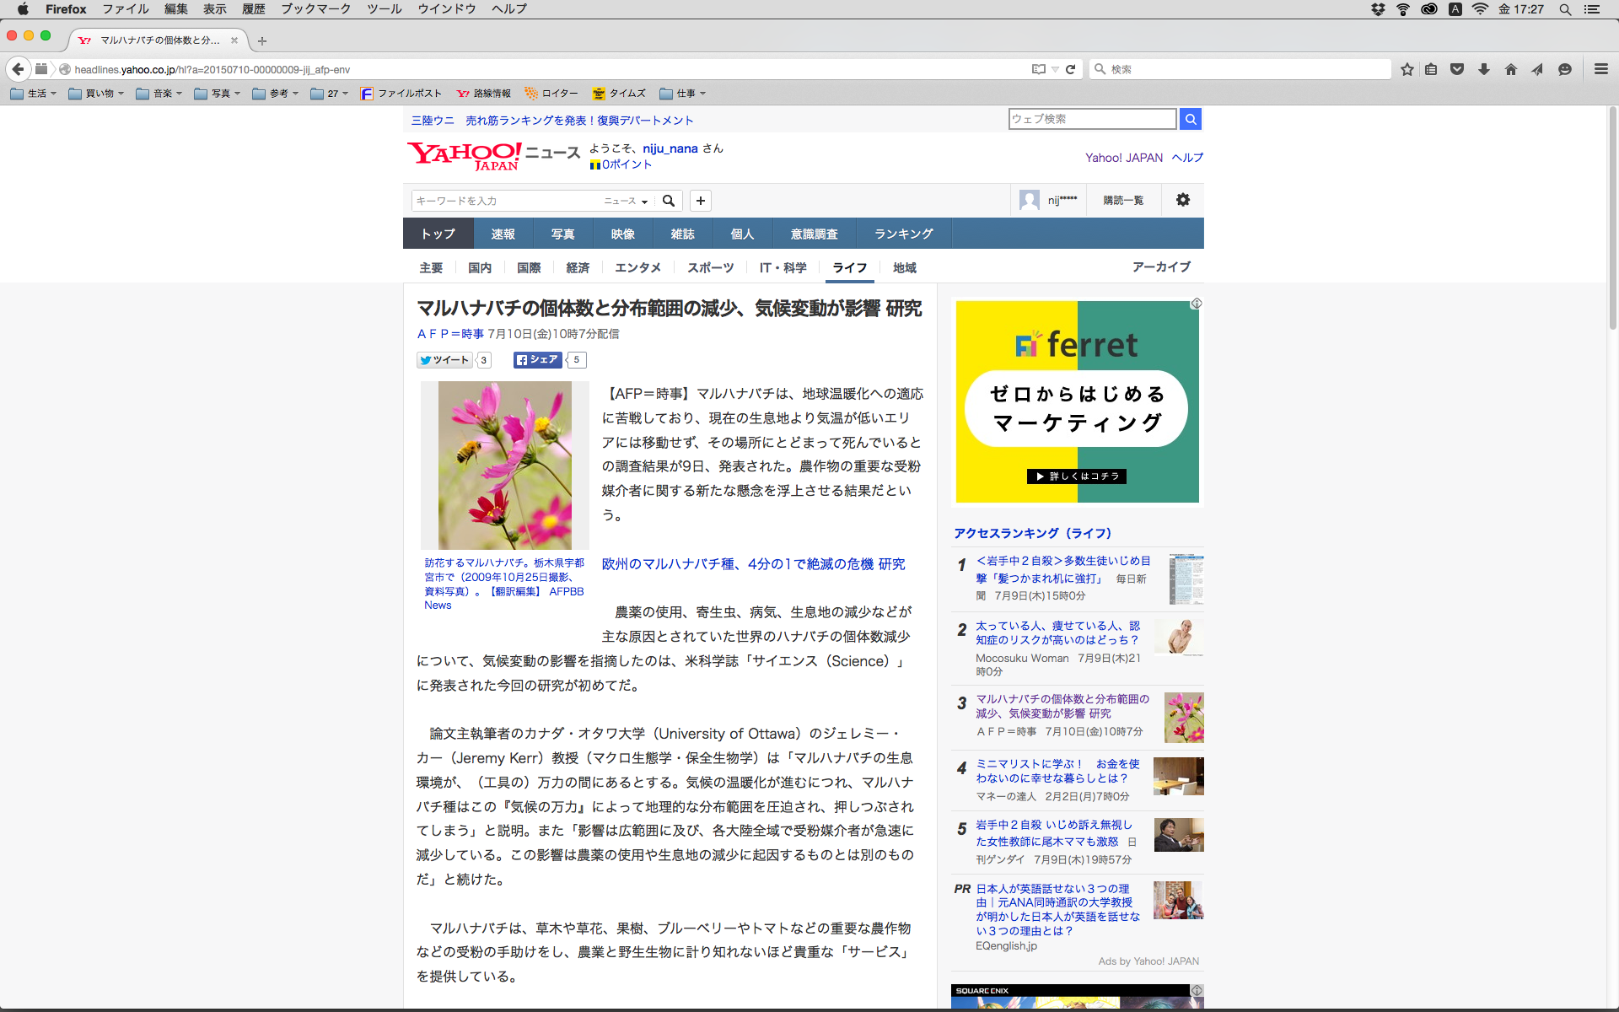Open the Firefox hamburger menu

[1600, 69]
